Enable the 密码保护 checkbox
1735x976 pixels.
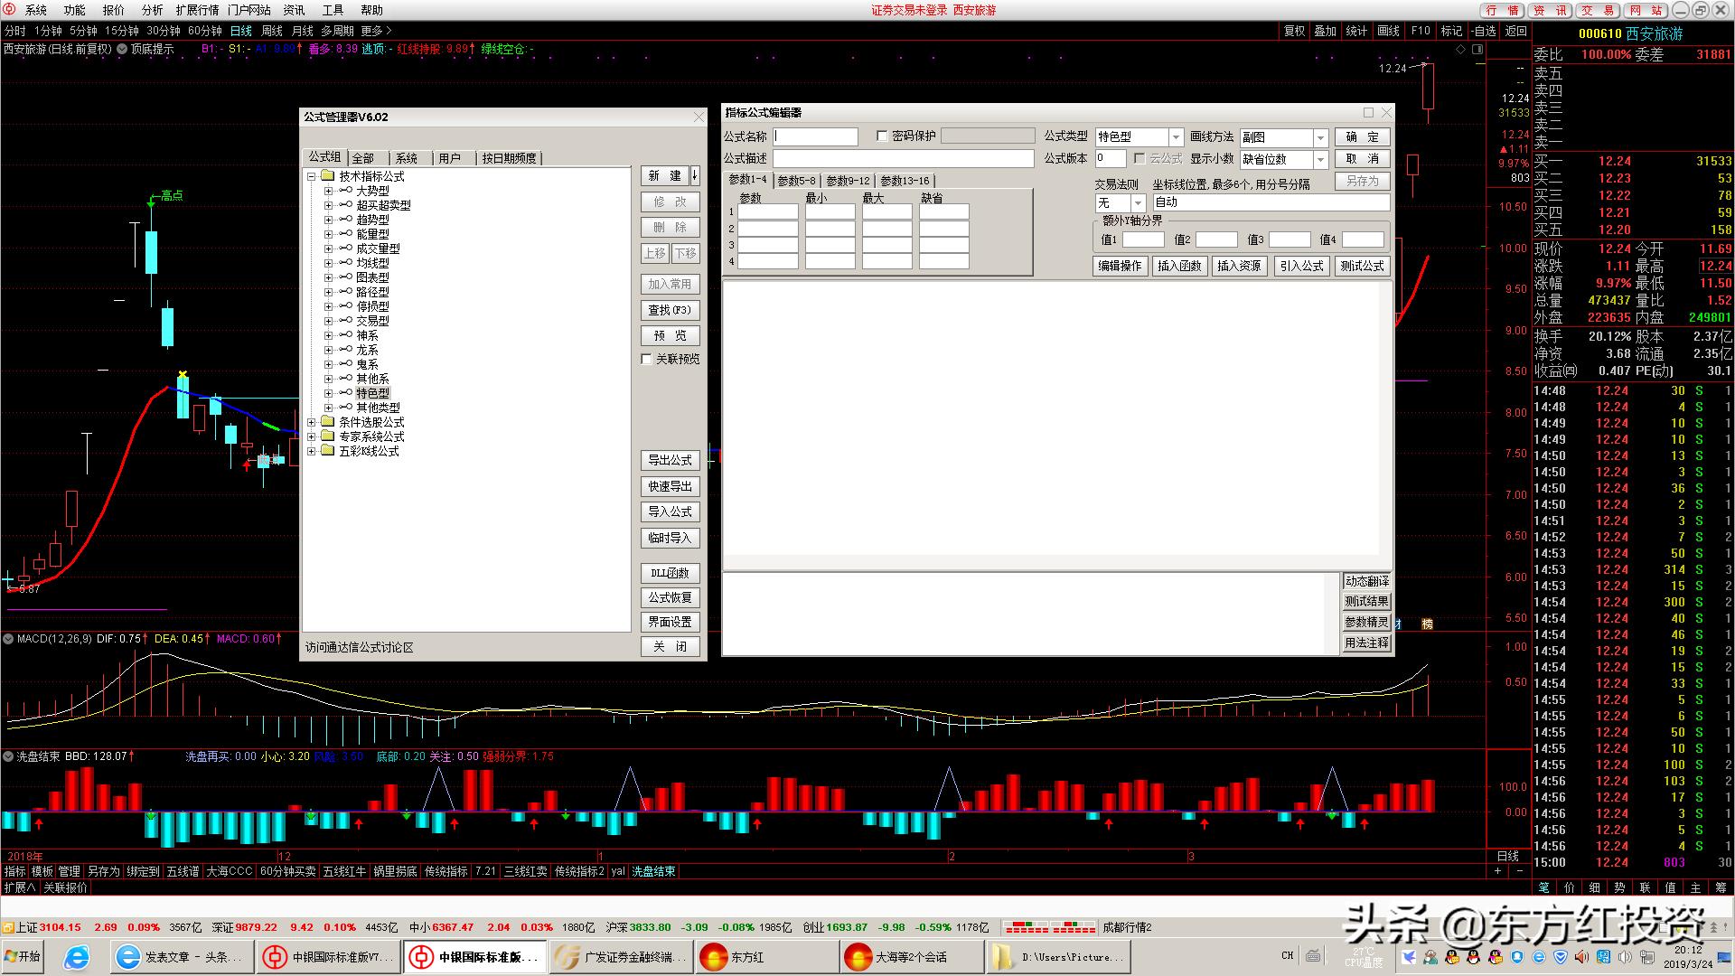[x=882, y=136]
